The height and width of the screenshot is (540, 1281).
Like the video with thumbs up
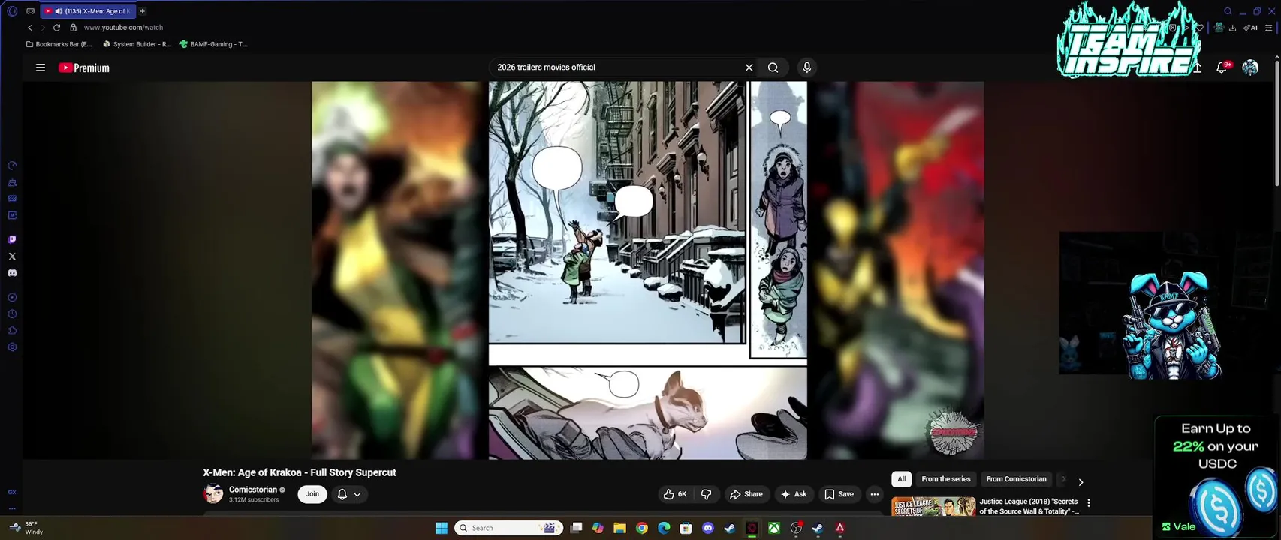pyautogui.click(x=674, y=494)
